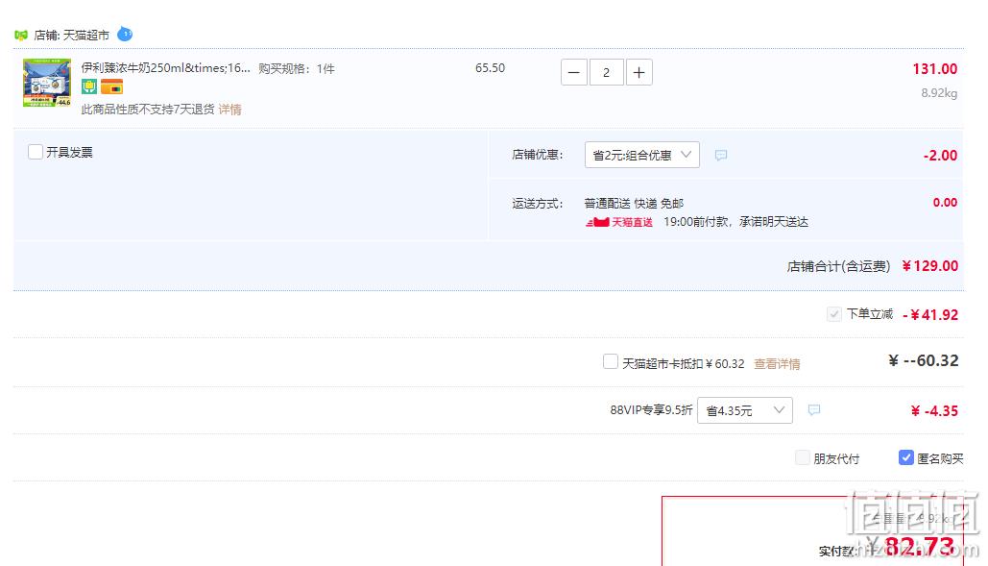The width and height of the screenshot is (988, 566).
Task: Click the unit price 65.50
Action: pos(491,68)
